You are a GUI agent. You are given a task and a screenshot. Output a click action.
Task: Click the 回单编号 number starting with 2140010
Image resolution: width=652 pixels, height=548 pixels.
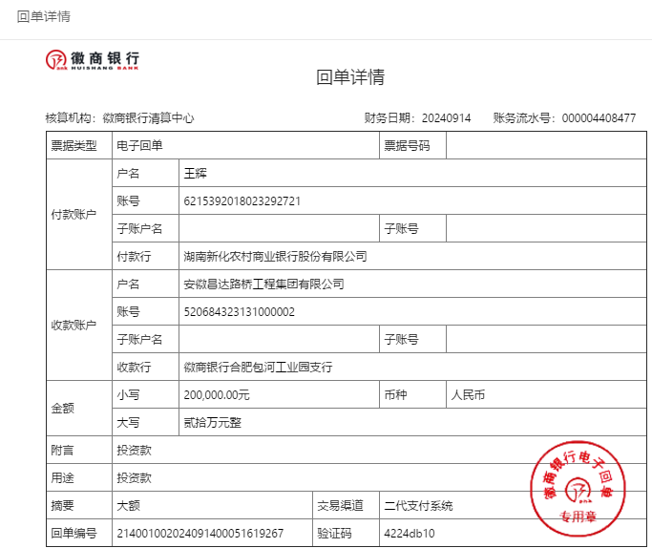(200, 534)
